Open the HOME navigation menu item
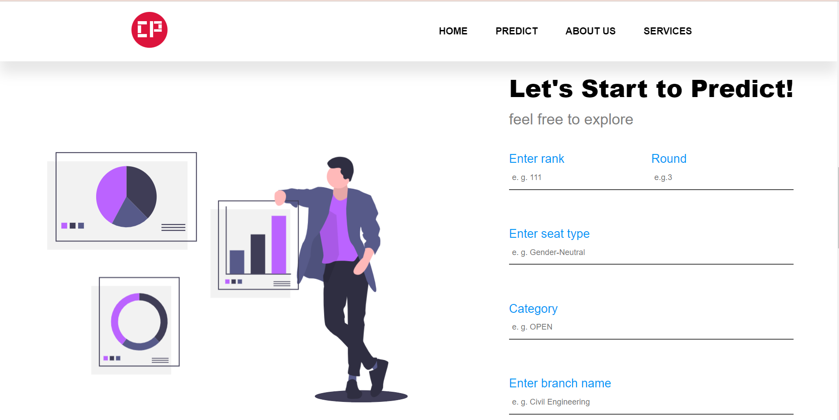This screenshot has height=420, width=839. (x=453, y=31)
